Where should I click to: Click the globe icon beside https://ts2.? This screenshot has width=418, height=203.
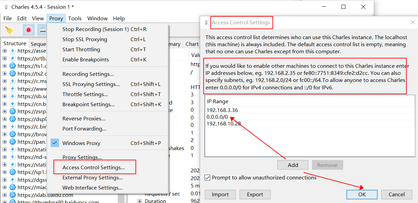point(13,74)
